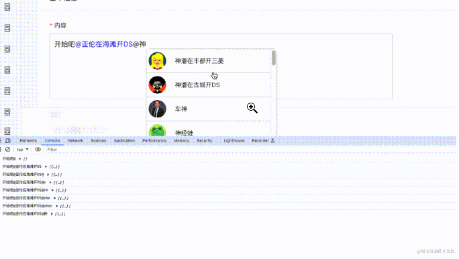Click the 内容 field label
Viewport: 459px width, 259px height.
(x=60, y=25)
